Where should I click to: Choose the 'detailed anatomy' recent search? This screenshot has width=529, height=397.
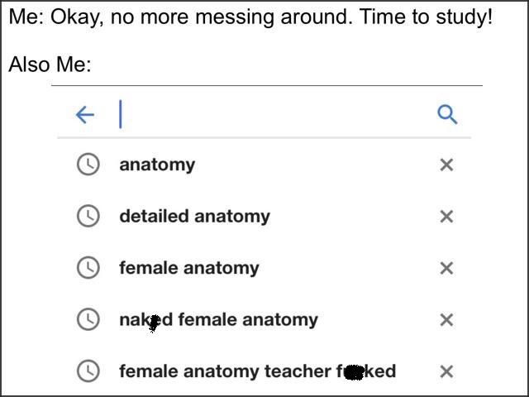click(194, 216)
